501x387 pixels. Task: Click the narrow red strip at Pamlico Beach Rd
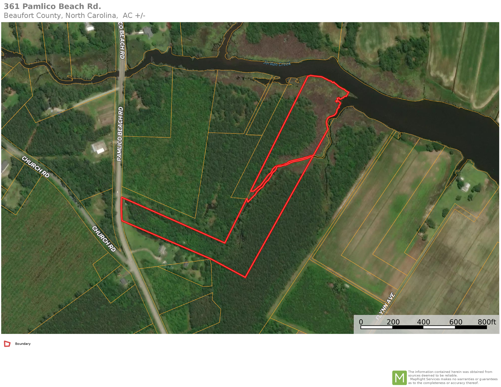pyautogui.click(x=122, y=209)
